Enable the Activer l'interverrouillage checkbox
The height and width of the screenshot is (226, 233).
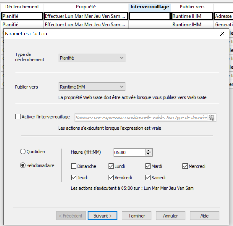click(x=18, y=117)
